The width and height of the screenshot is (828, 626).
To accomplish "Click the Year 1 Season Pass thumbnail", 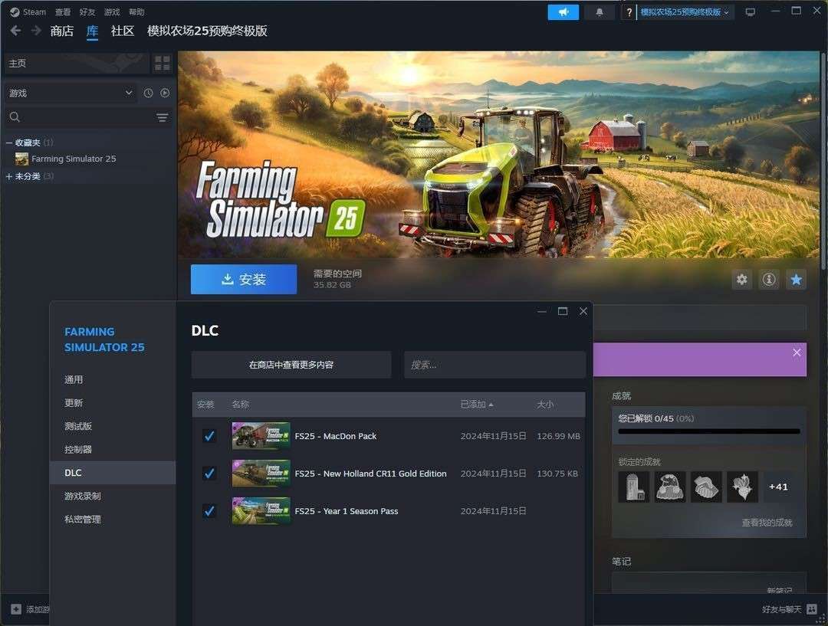I will [x=261, y=511].
